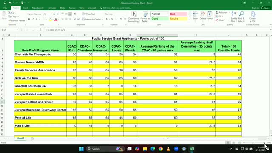Toggle Wrap Text
Screen dimensions: 272x153
[x=89, y=14]
